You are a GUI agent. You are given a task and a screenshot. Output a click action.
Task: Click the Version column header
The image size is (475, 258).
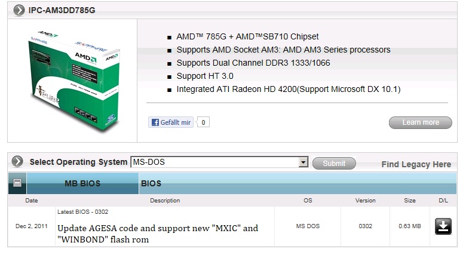click(x=365, y=201)
